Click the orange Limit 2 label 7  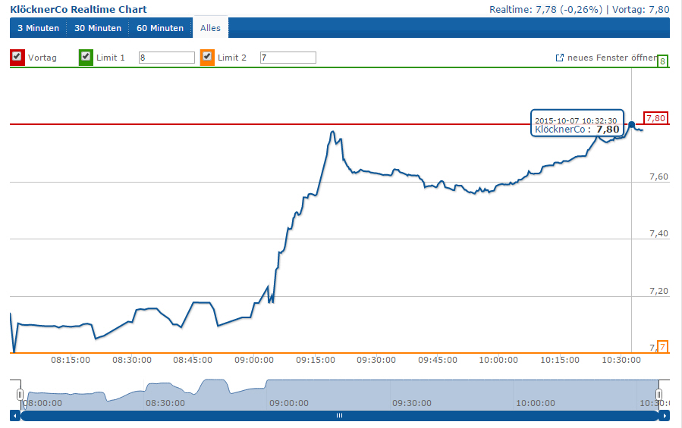pyautogui.click(x=662, y=347)
